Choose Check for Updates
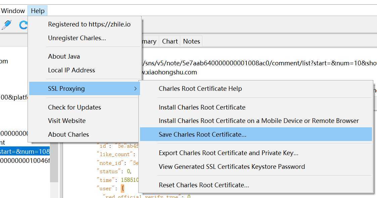 click(75, 107)
